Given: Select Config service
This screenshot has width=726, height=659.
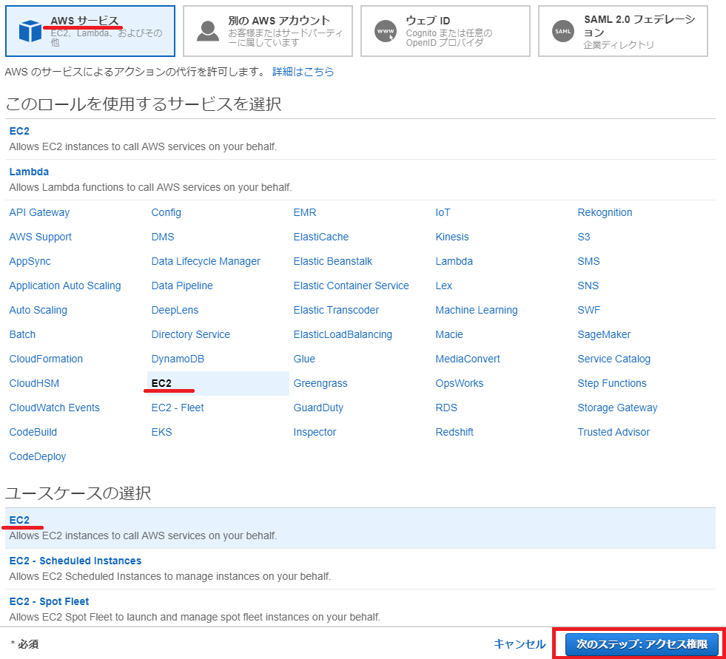Looking at the screenshot, I should pyautogui.click(x=167, y=212).
